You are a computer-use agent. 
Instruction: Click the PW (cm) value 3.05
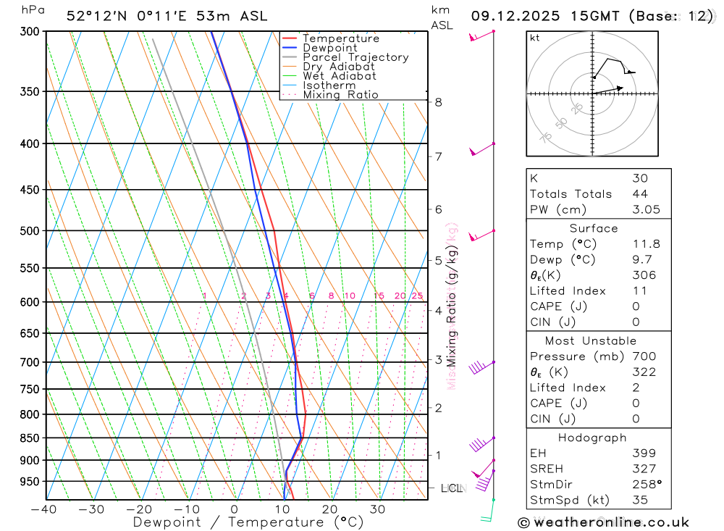647,210
